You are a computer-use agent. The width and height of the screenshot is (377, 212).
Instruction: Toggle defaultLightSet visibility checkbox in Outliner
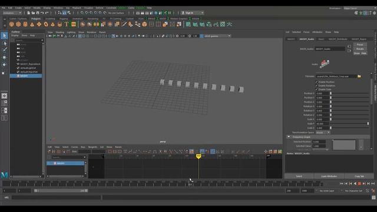(x=18, y=68)
